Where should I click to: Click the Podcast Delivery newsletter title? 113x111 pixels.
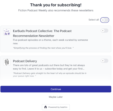[25, 61]
